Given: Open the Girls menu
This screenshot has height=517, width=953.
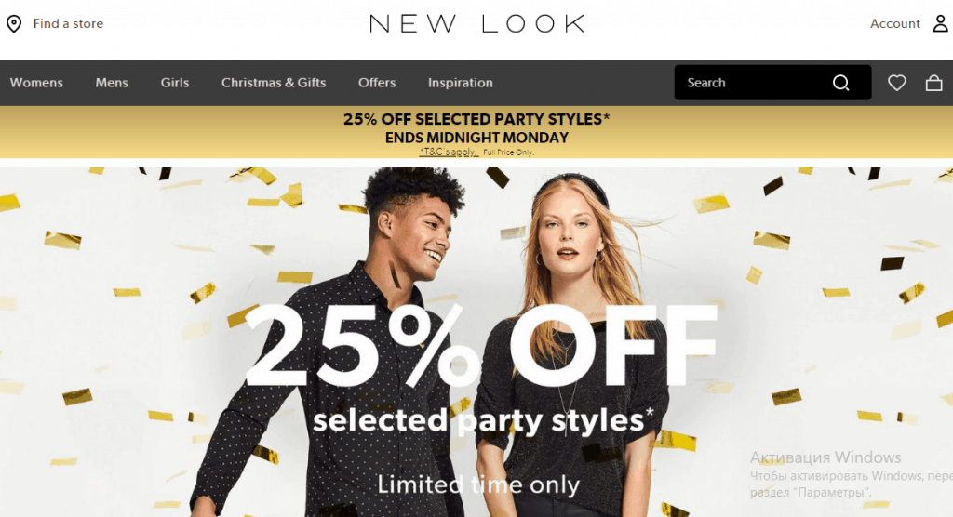Looking at the screenshot, I should (x=175, y=83).
